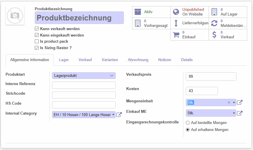The image size is (253, 150).
Task: Open external link for Einkauf ME
Action: pos(240,113)
